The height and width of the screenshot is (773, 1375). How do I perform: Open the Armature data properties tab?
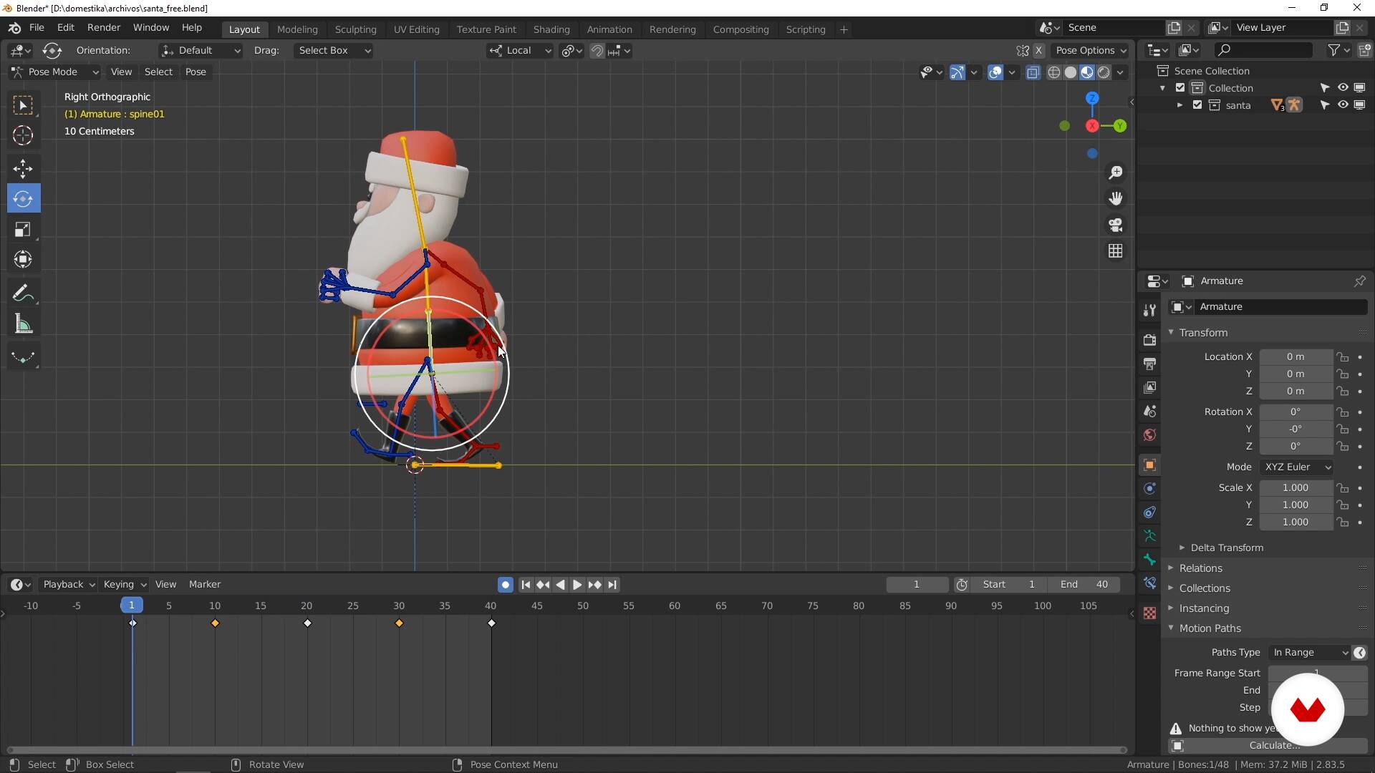[x=1150, y=536]
